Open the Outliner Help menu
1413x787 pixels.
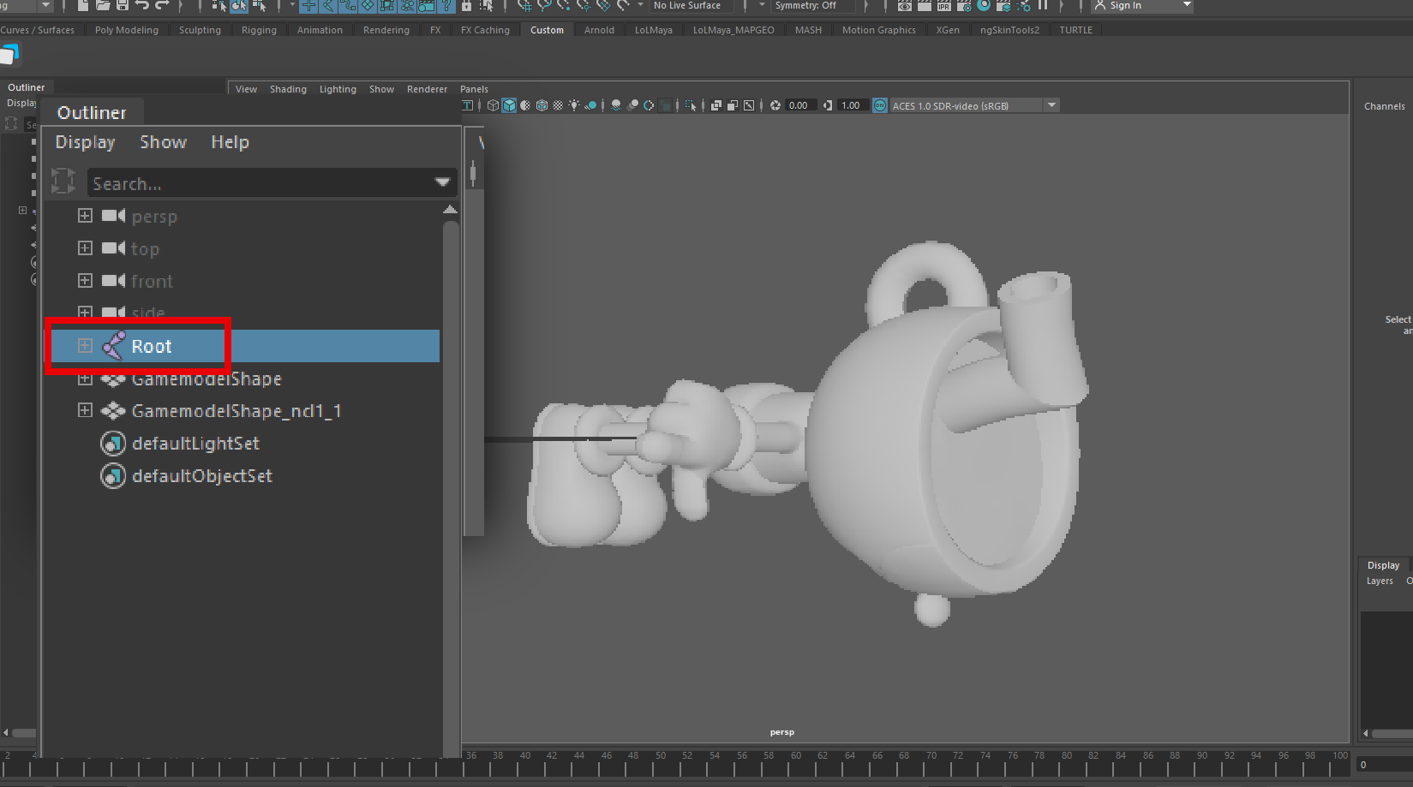click(230, 142)
